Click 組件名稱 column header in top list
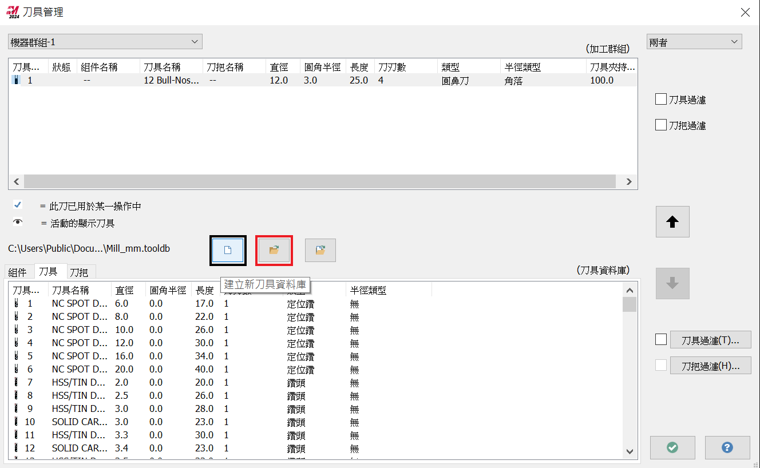 coord(108,67)
